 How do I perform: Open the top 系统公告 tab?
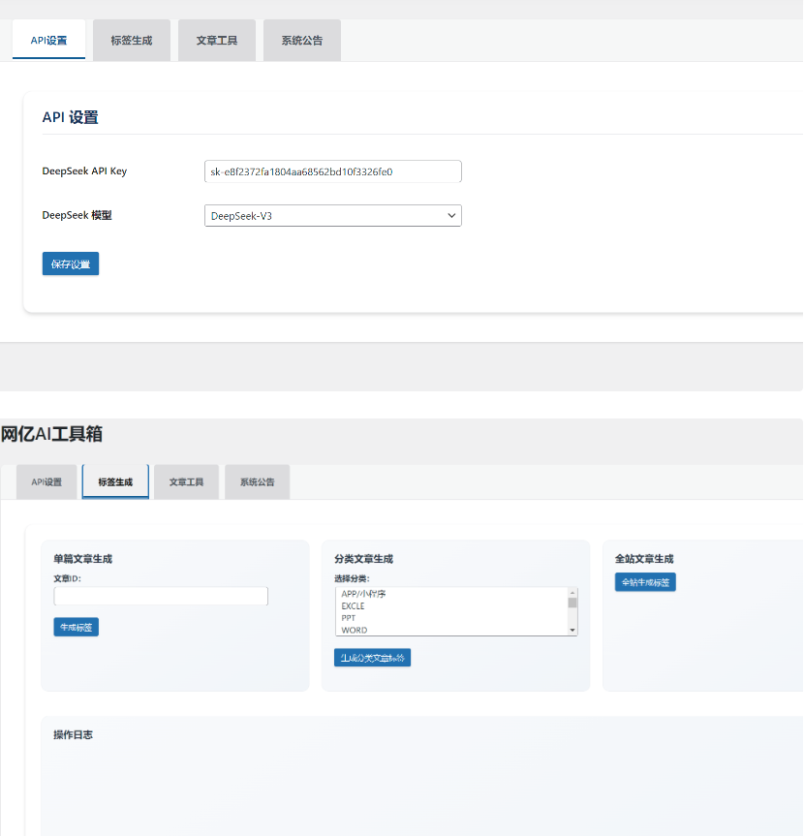302,41
